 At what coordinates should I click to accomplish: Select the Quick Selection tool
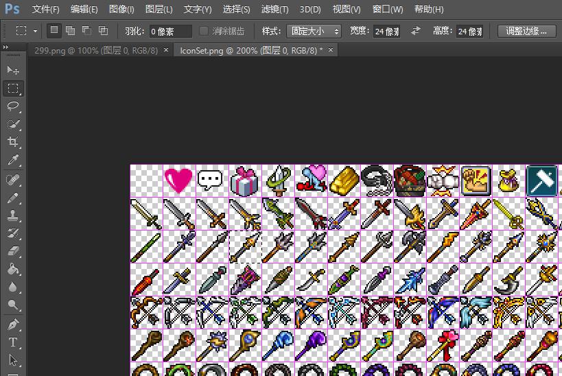[13, 124]
